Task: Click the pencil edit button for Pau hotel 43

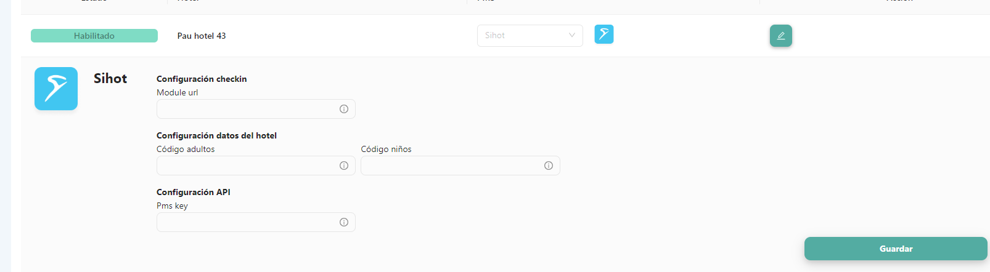Action: (x=780, y=36)
